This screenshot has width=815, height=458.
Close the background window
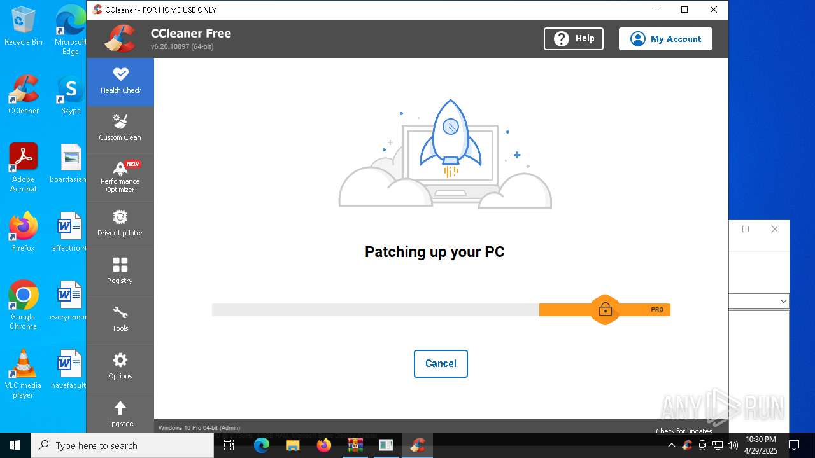point(775,229)
